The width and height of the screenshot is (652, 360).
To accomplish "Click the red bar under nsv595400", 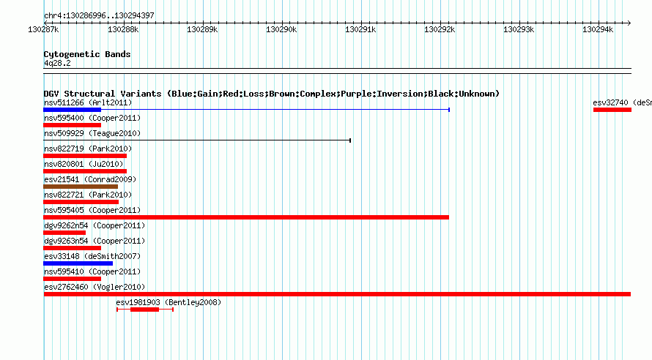I will (73, 125).
